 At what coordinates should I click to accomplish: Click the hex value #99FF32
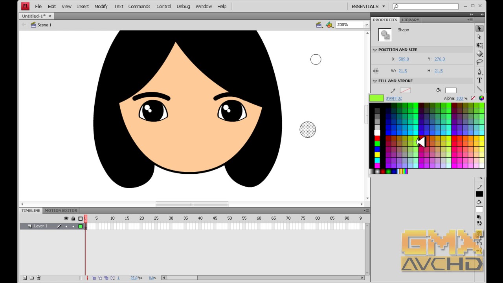tap(394, 98)
